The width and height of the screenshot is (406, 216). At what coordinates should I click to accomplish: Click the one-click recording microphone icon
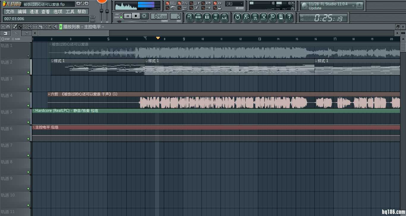272,17
